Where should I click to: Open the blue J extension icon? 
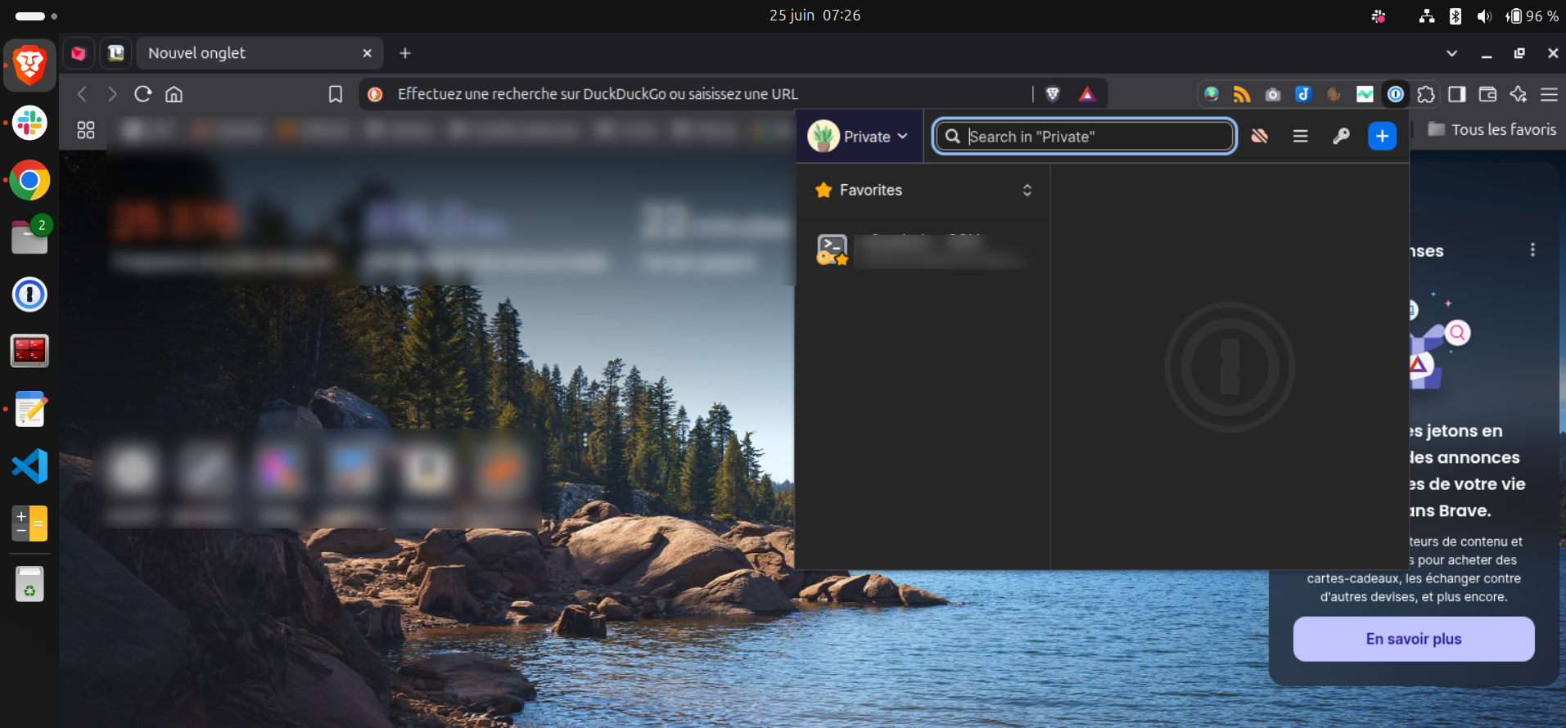coord(1303,94)
